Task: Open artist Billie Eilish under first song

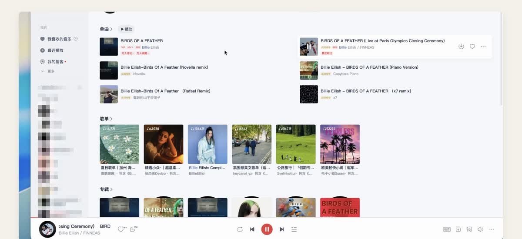Action: pyautogui.click(x=151, y=47)
